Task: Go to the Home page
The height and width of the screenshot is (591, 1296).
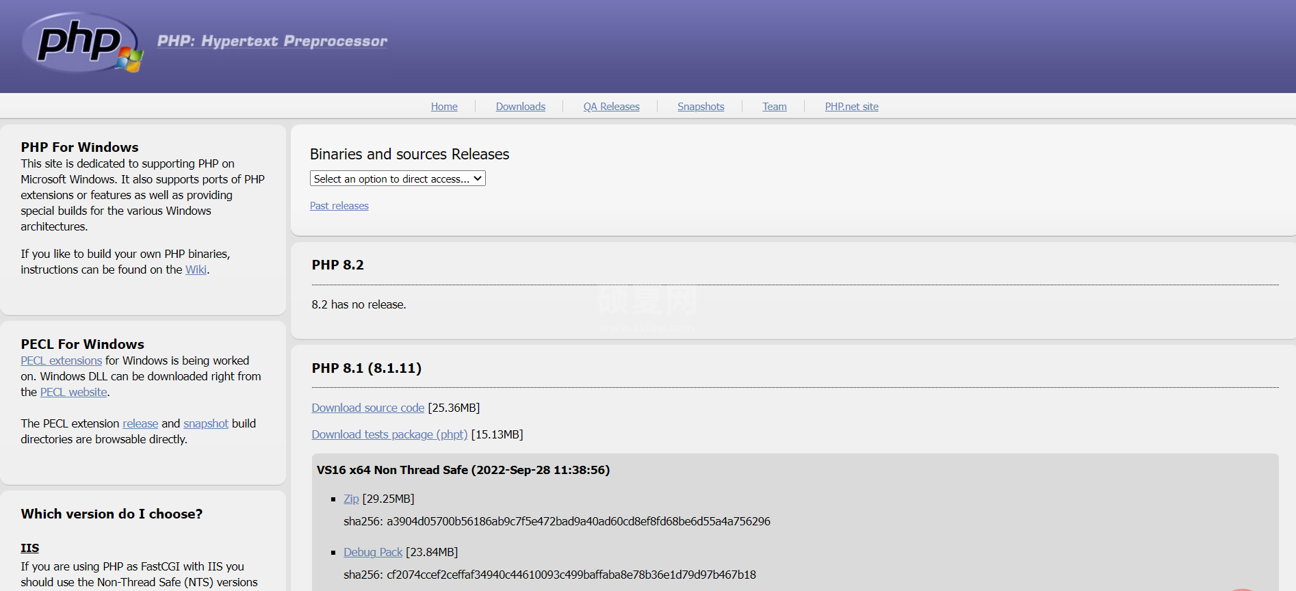Action: pyautogui.click(x=444, y=107)
